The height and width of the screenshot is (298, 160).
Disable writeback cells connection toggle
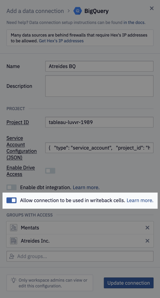11,200
